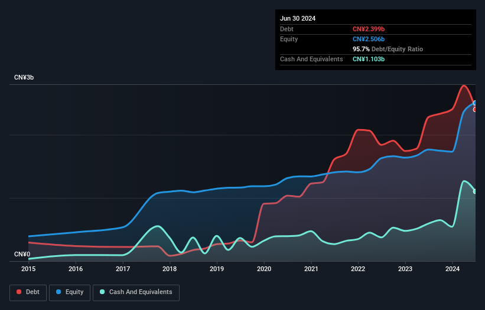Click the 2024 x-axis label

coord(453,269)
